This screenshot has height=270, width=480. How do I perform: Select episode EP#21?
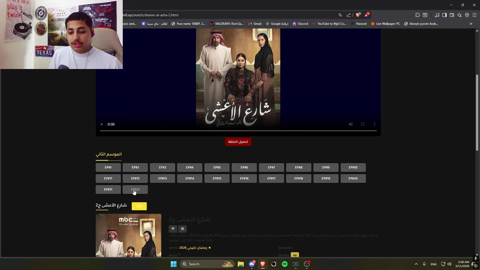click(108, 189)
